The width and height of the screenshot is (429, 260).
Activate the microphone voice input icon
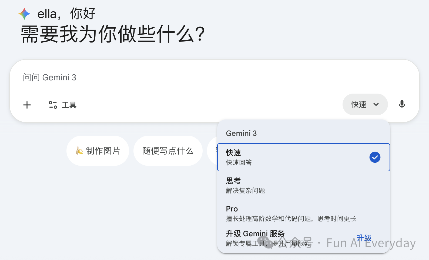click(x=402, y=104)
